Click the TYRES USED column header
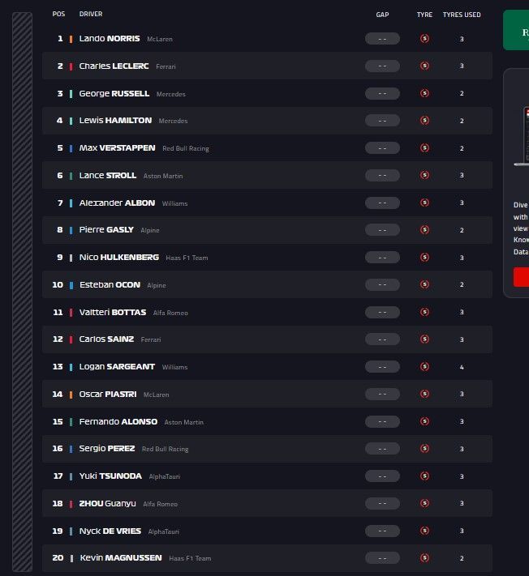529x576 pixels. (462, 15)
